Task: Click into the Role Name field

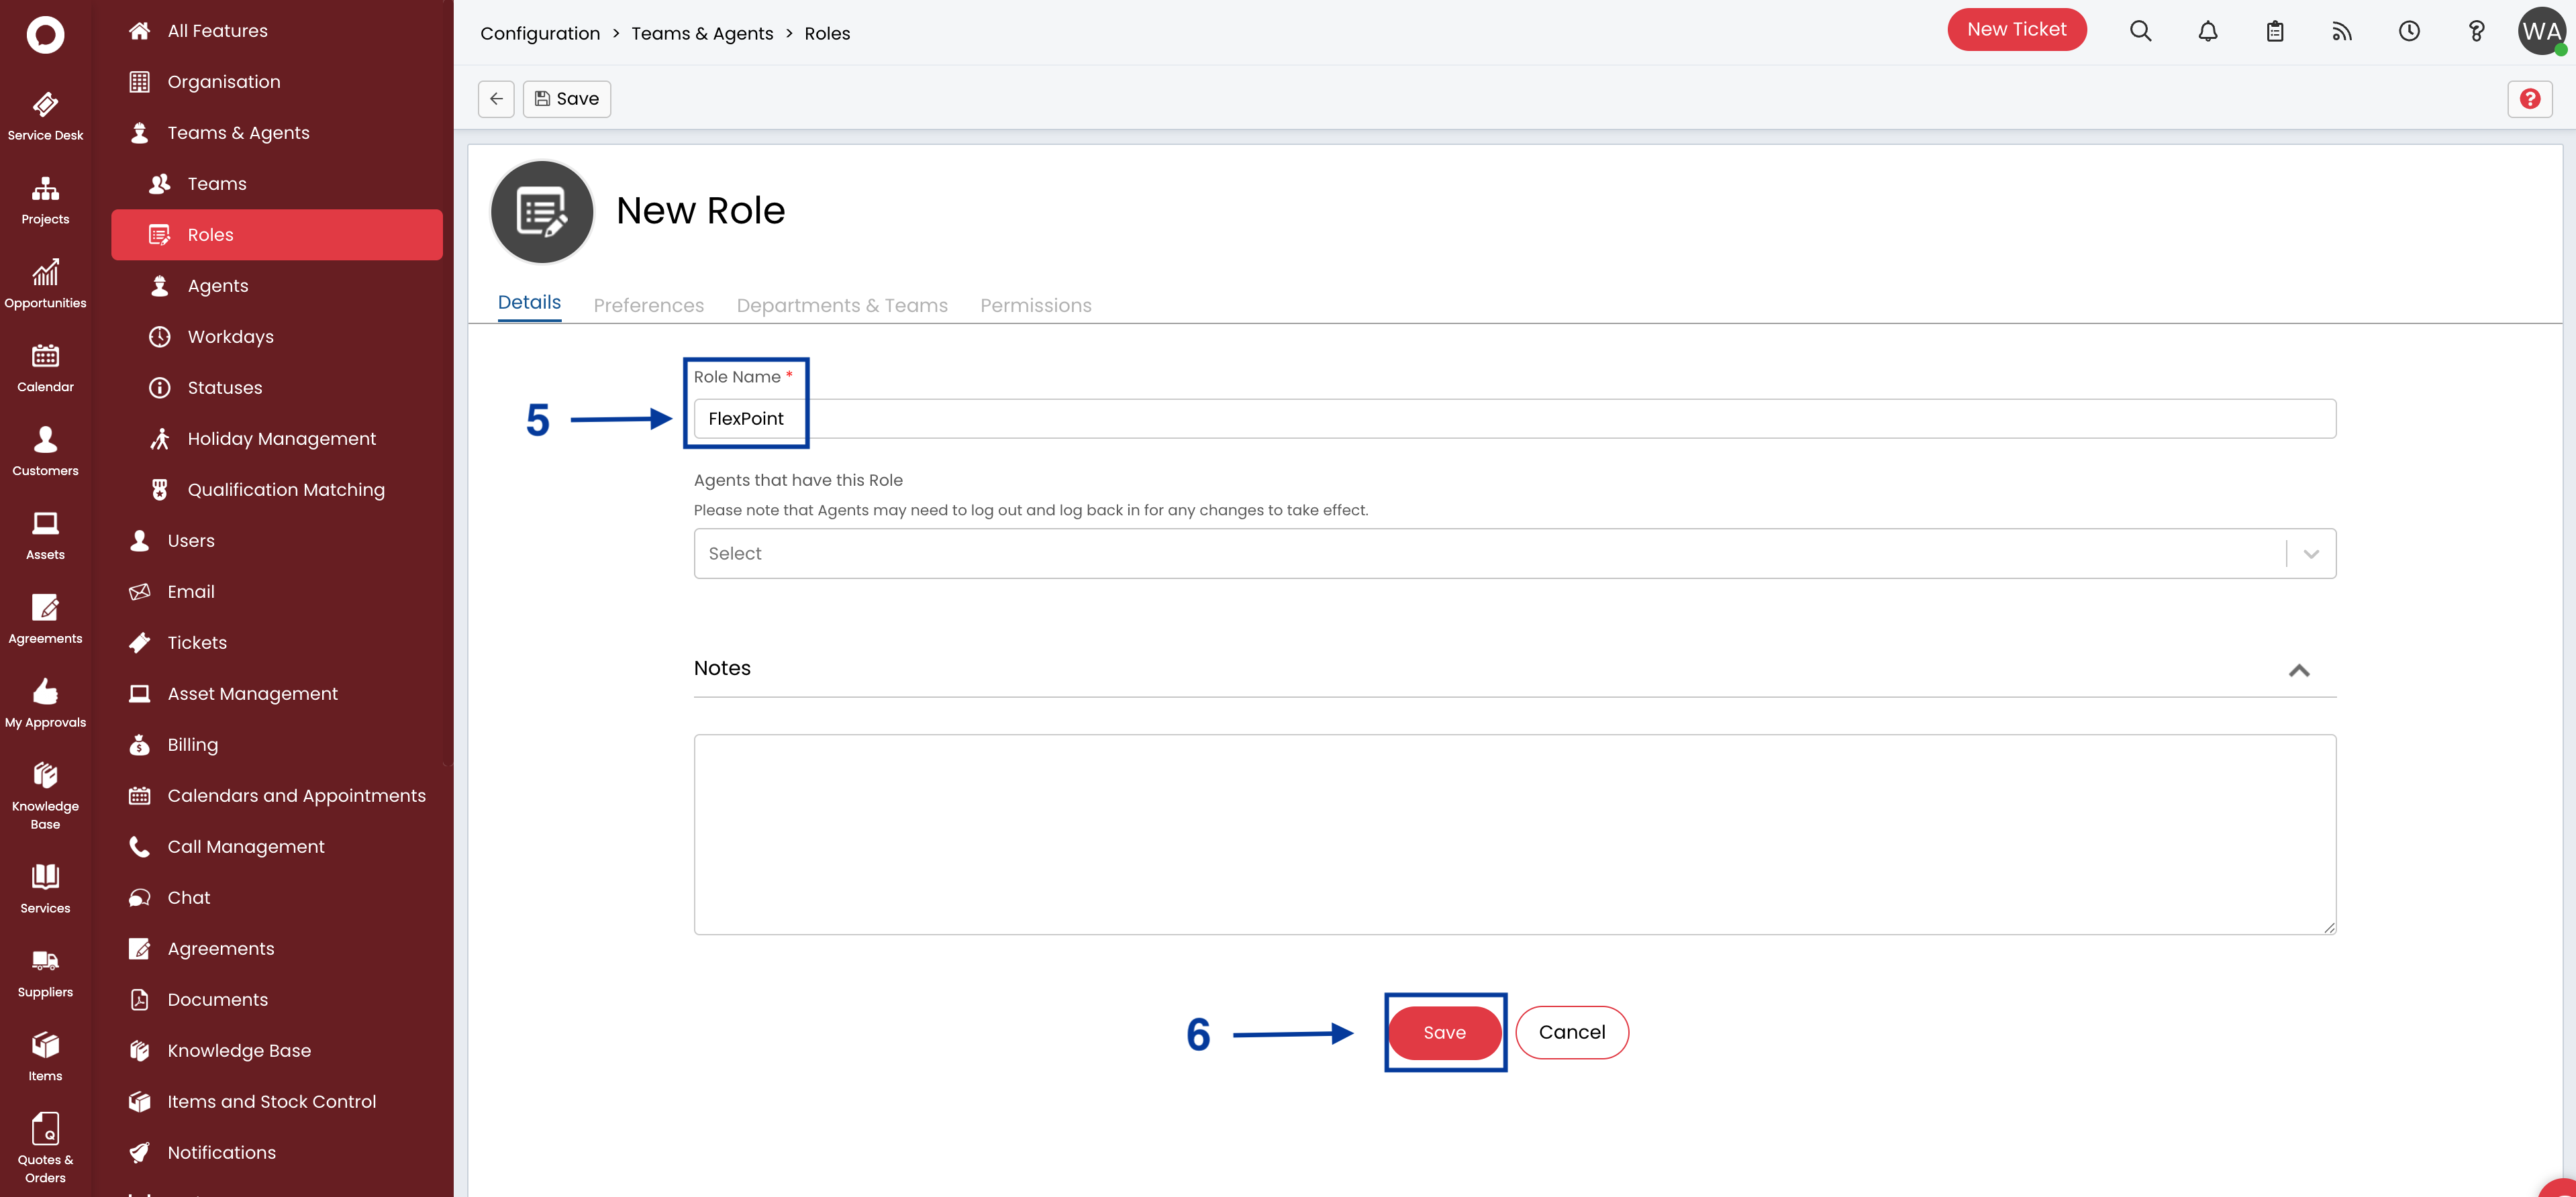Action: click(1514, 418)
